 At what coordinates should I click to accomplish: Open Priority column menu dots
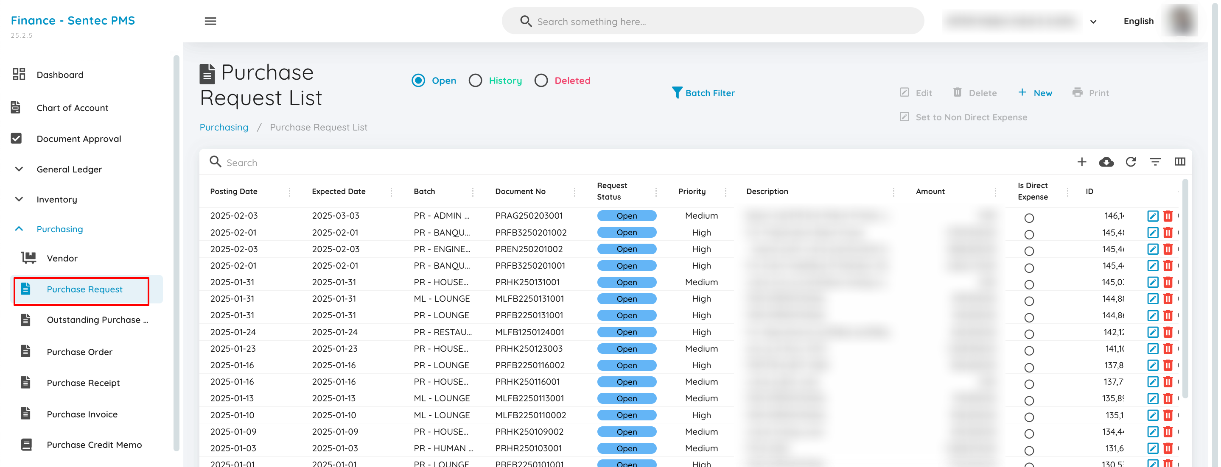click(725, 192)
